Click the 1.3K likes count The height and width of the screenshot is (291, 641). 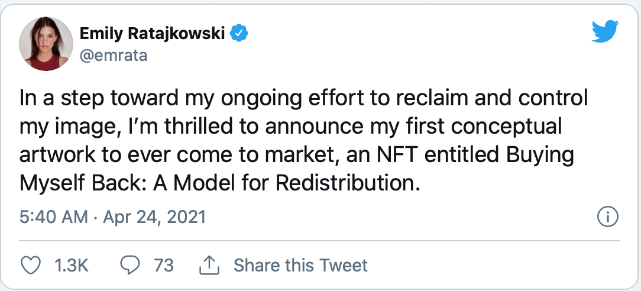[71, 265]
